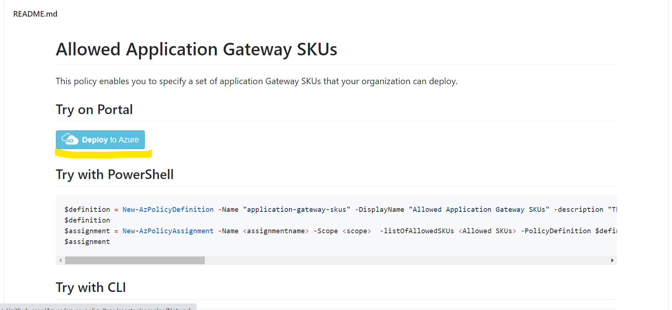The height and width of the screenshot is (310, 672).
Task: Click New-AzPolicyDefinition in the code block
Action: point(168,209)
